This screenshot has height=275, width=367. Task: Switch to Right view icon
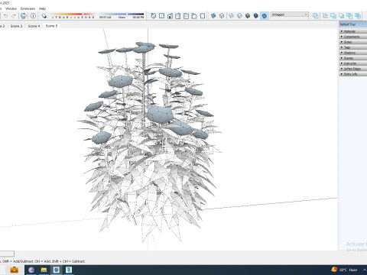[178, 16]
